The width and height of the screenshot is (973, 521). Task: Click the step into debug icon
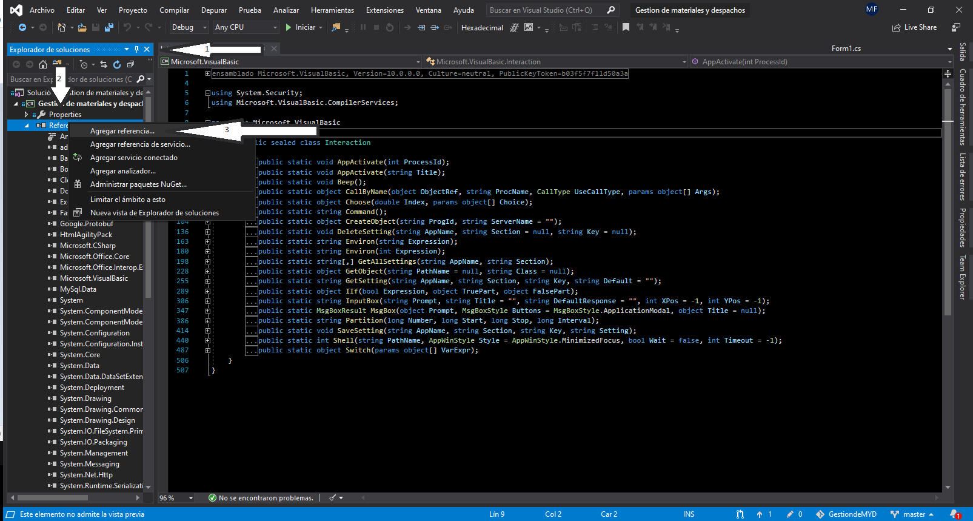tap(421, 27)
